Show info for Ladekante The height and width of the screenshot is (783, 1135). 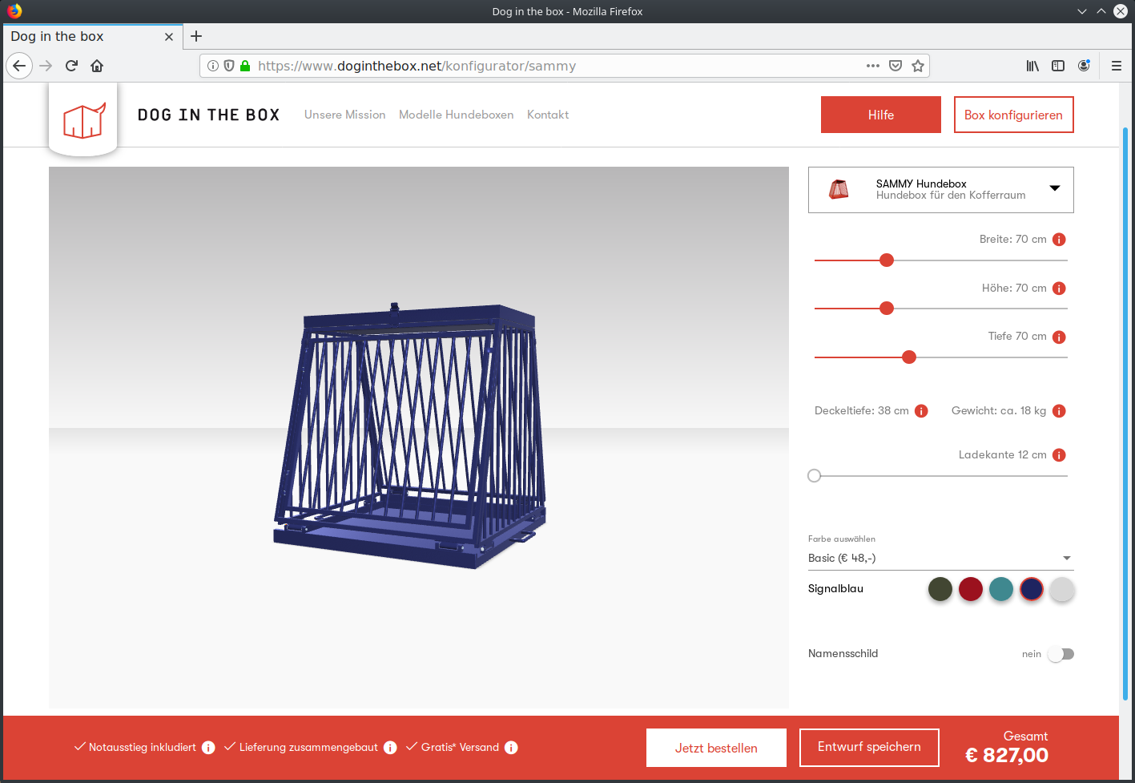tap(1059, 455)
